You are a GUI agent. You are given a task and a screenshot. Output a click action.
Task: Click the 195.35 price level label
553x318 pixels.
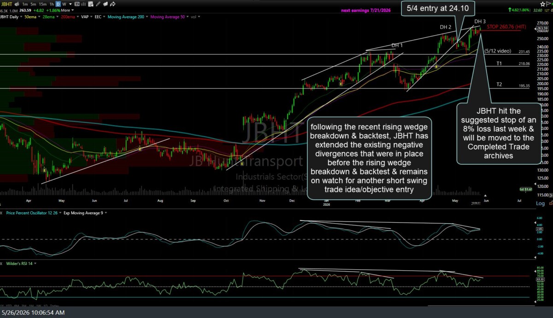524,86
